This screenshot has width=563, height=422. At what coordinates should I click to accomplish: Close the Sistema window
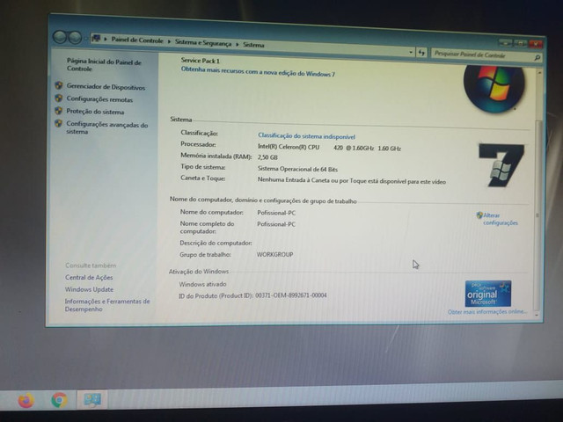click(536, 44)
